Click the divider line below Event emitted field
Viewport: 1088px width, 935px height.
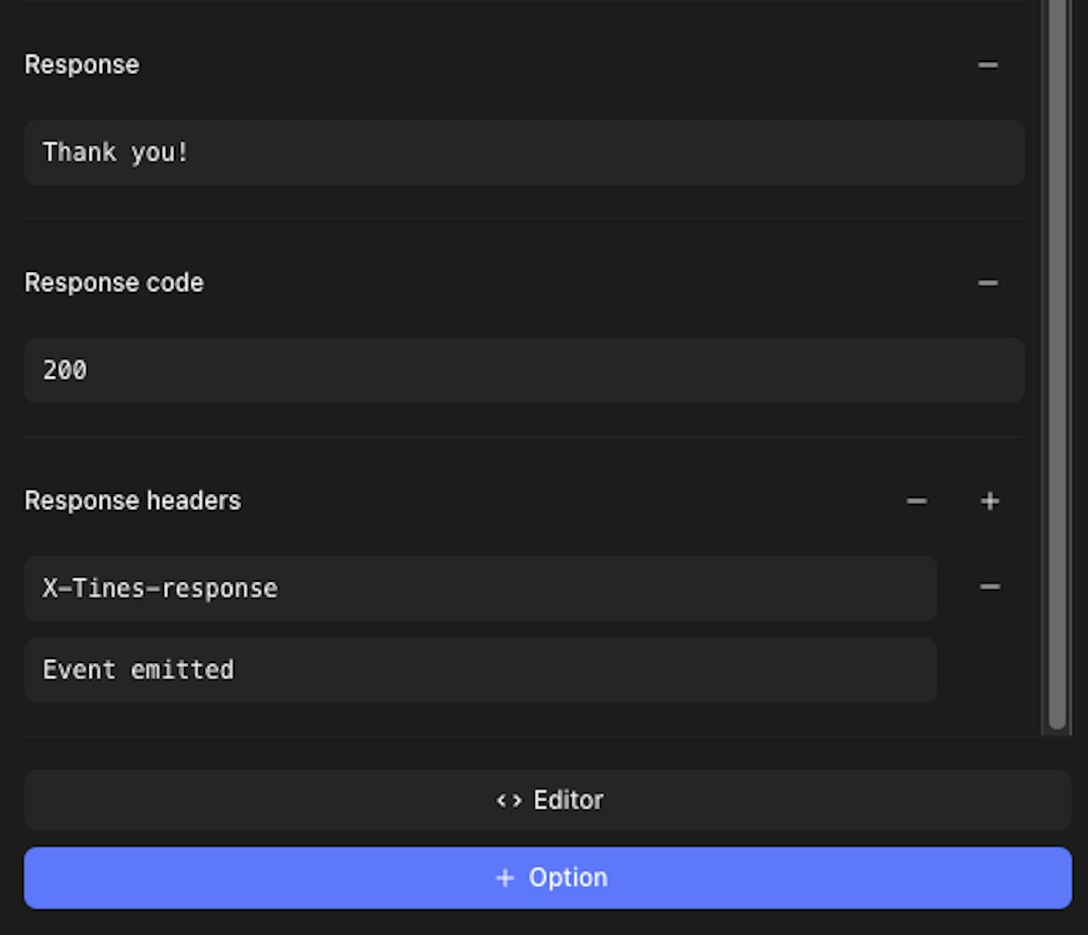click(x=524, y=736)
